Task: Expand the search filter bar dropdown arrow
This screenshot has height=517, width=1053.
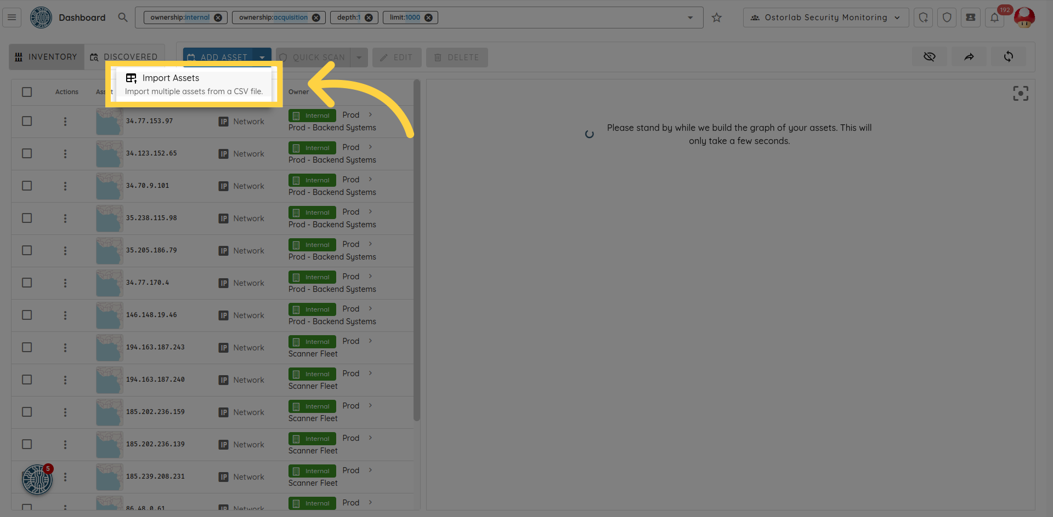Action: click(x=690, y=18)
